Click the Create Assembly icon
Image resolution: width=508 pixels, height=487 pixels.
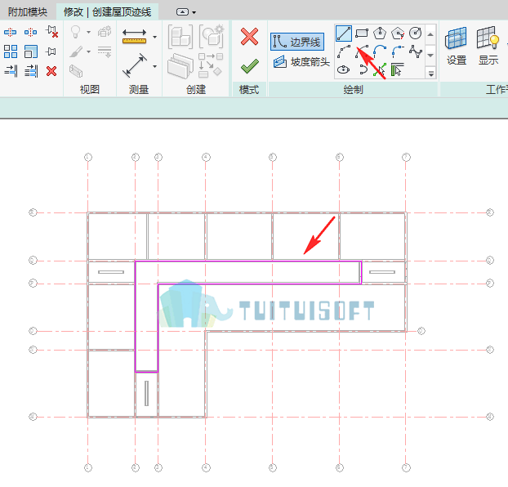point(180,36)
